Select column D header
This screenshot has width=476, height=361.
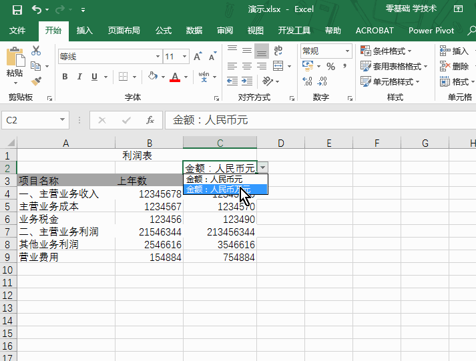(281, 143)
